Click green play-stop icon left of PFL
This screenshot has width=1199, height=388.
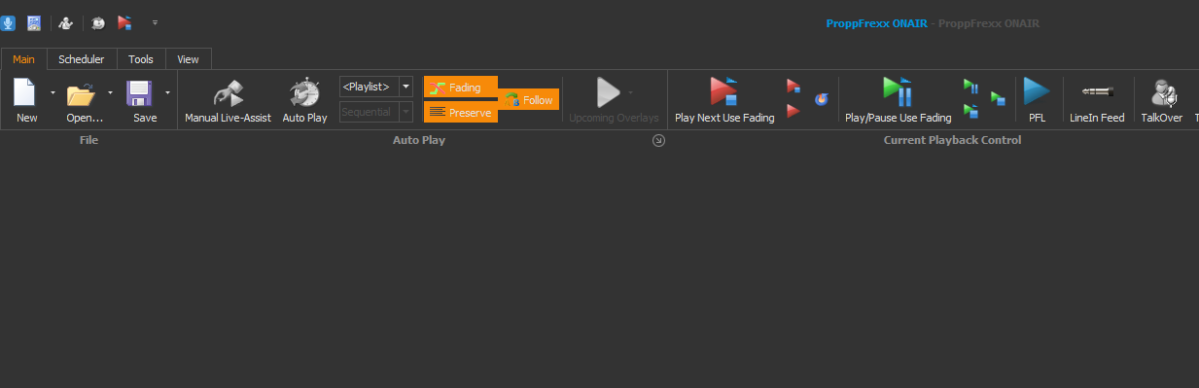point(998,98)
